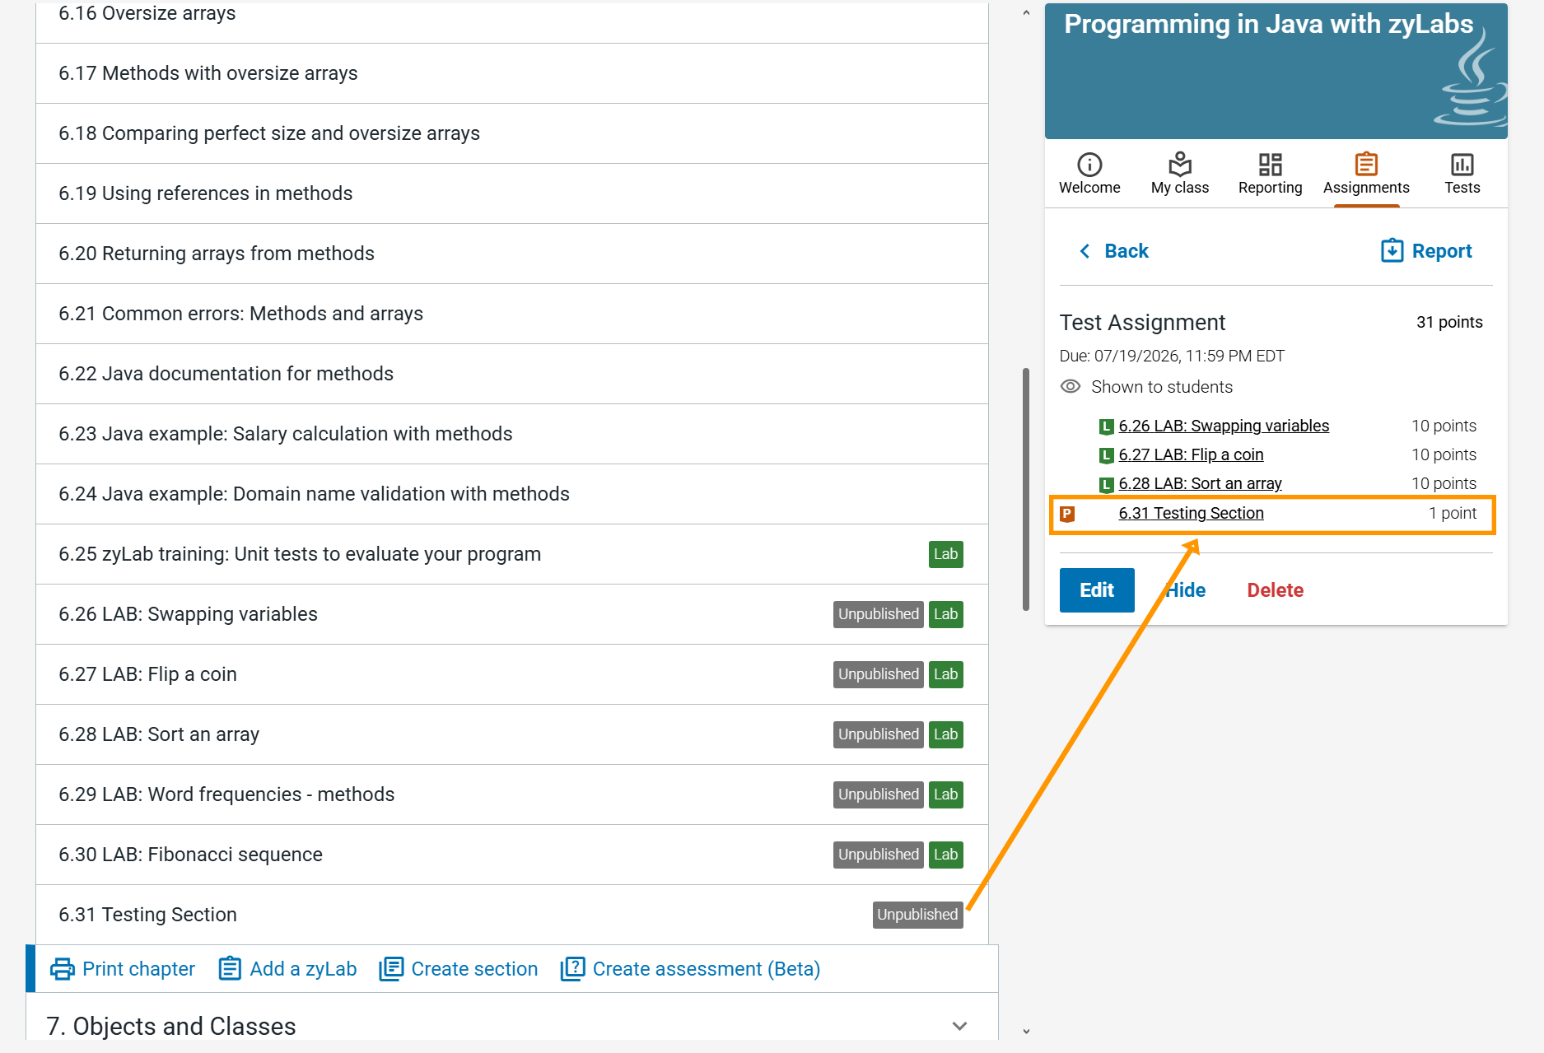Viewport: 1544px width, 1053px height.
Task: Open section 6.22 Java documentation for methods
Action: click(512, 374)
